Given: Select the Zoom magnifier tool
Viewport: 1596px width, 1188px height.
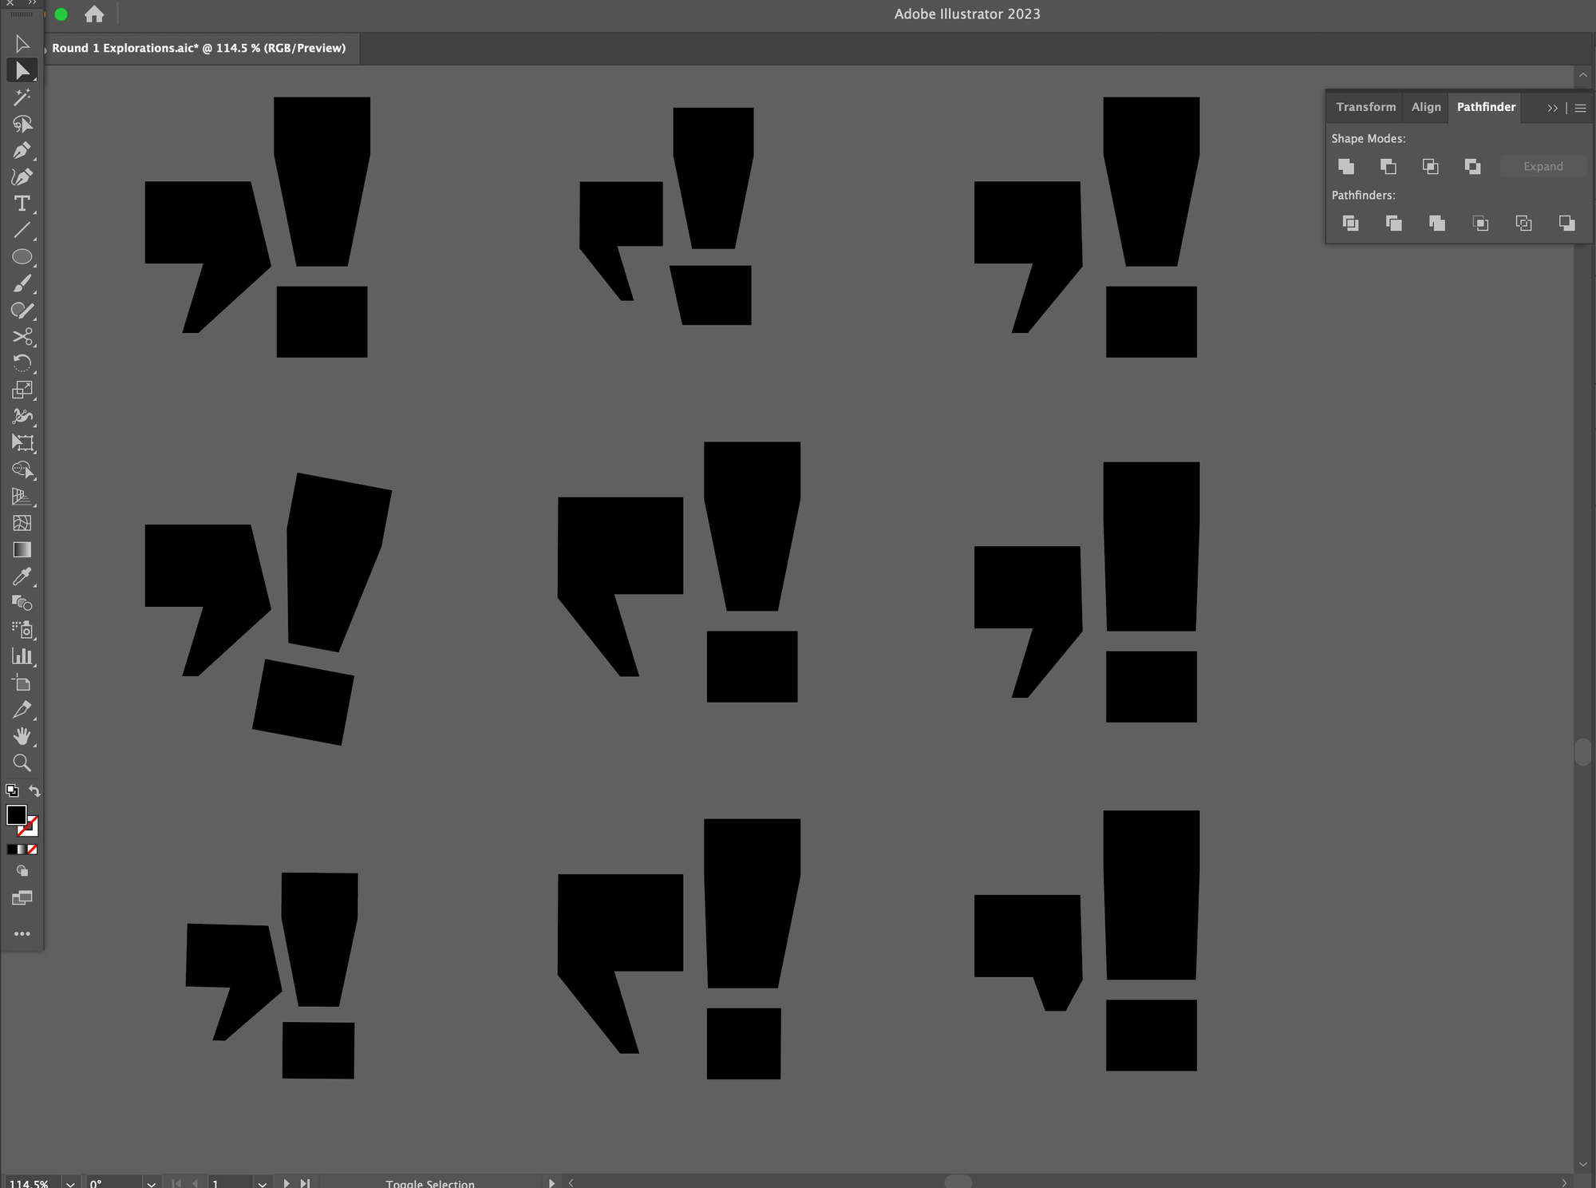Looking at the screenshot, I should [x=22, y=762].
